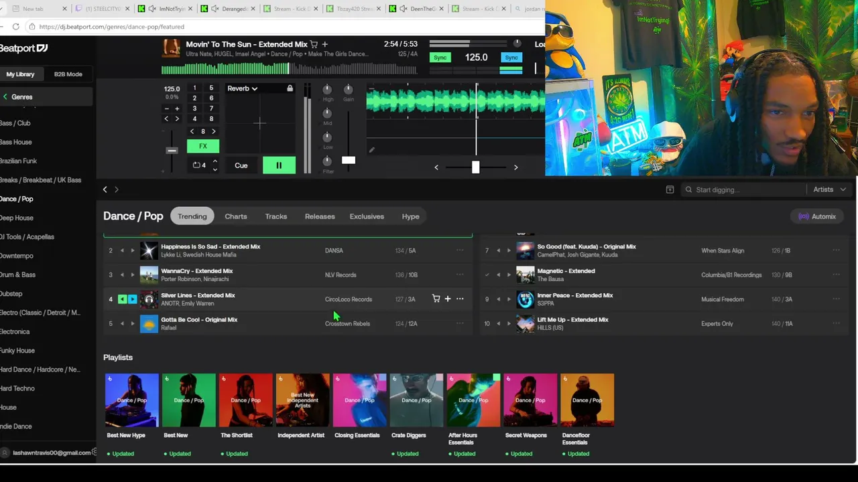Select hot cue pad 5
This screenshot has height=482, width=858.
pyautogui.click(x=211, y=88)
